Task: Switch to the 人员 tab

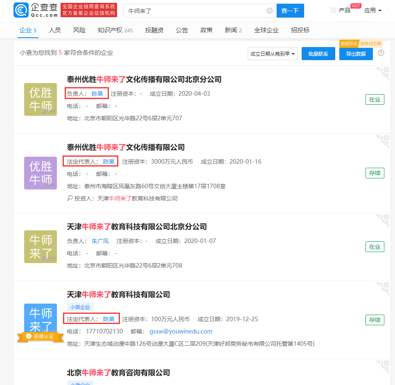Action: point(55,30)
